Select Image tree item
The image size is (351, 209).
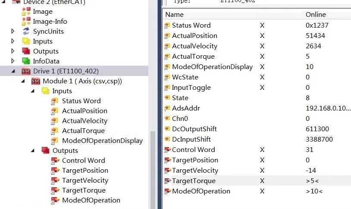[43, 11]
